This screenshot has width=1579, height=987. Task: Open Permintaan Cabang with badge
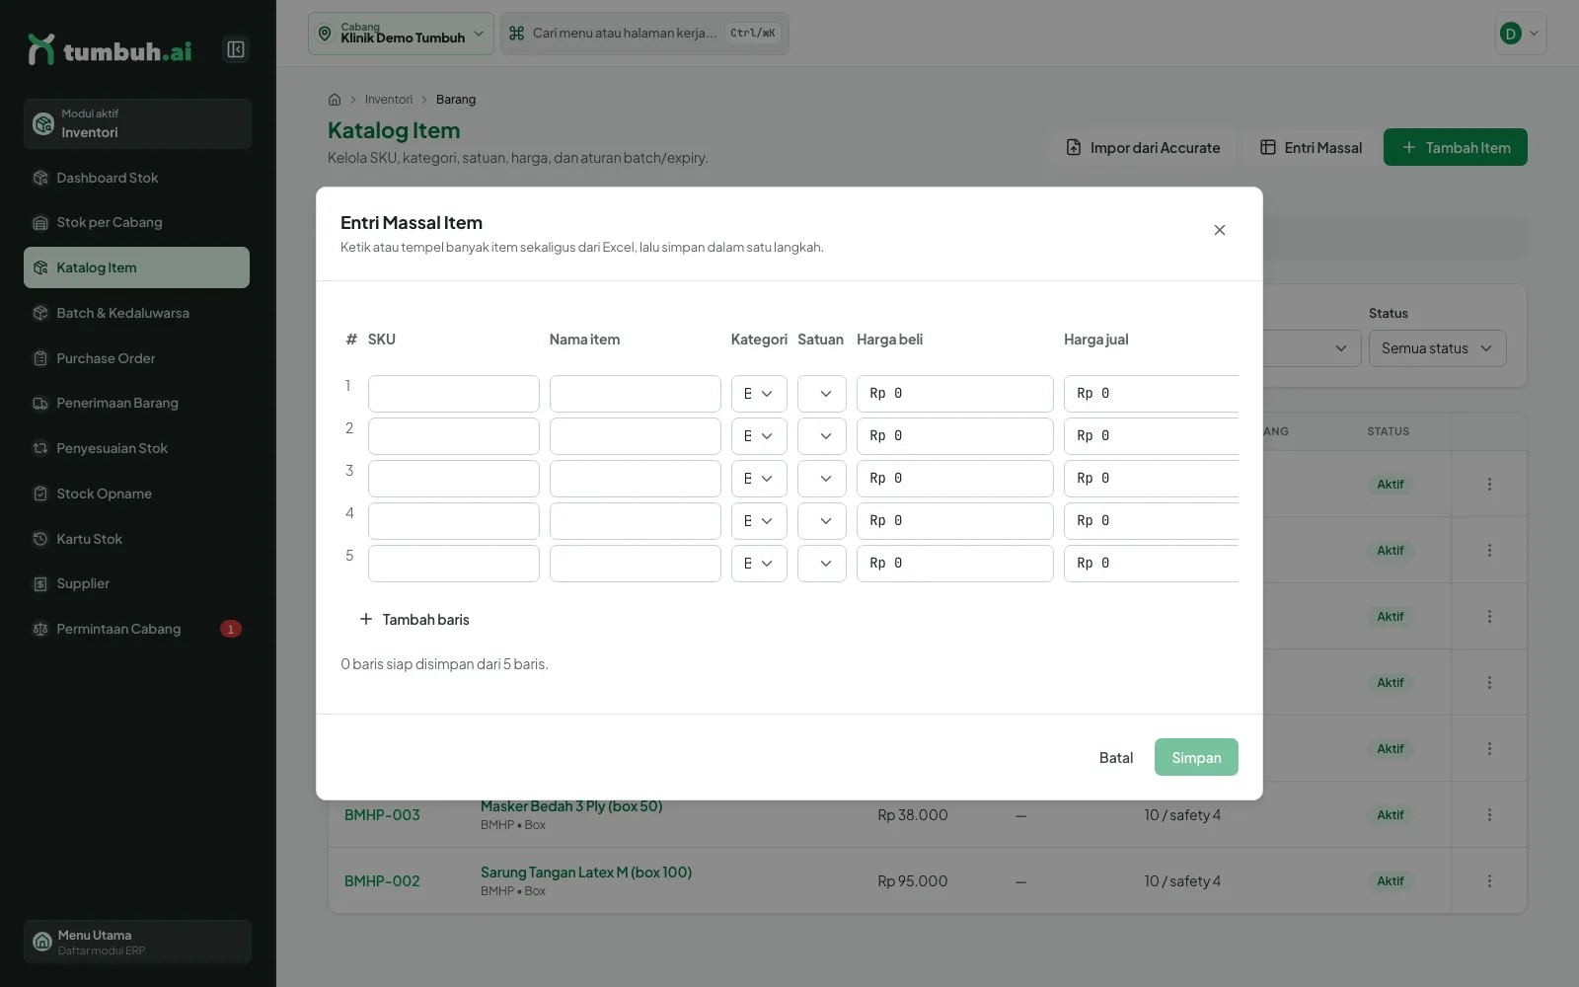(x=136, y=629)
